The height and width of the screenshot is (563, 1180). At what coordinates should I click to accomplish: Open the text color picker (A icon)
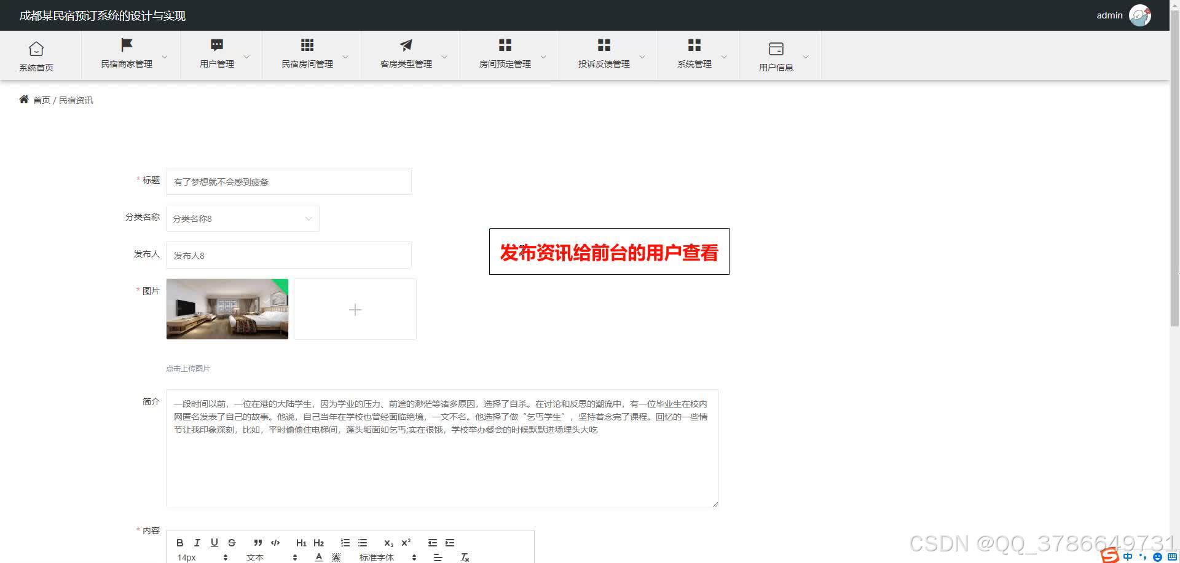click(x=318, y=557)
